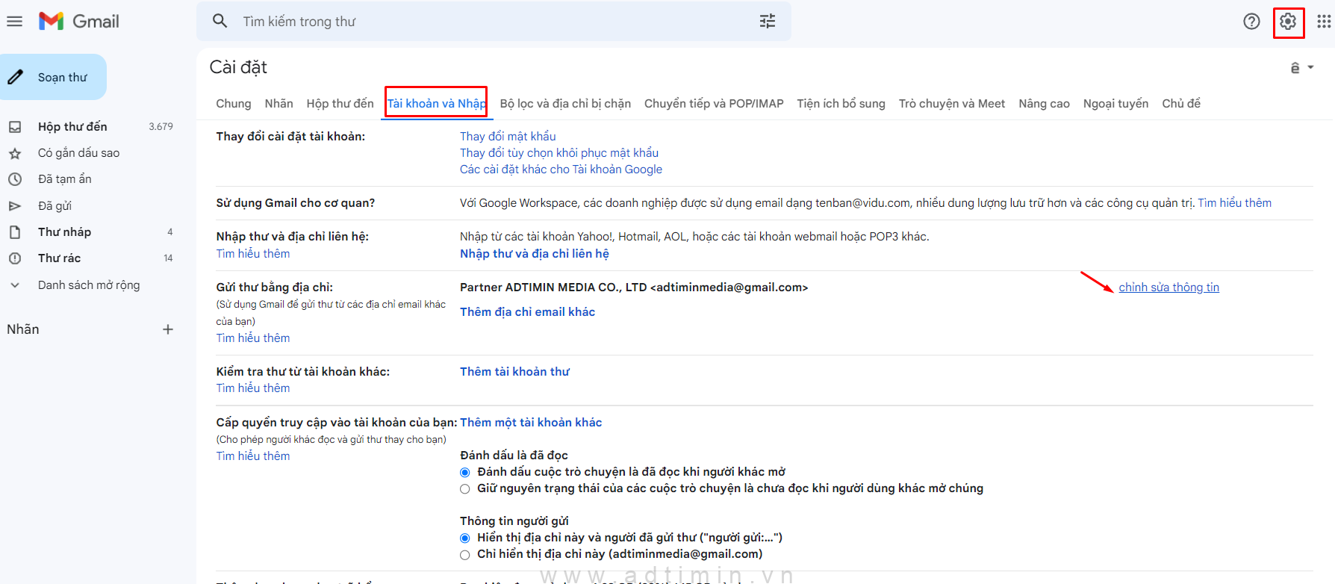Click 'Thêm địa chỉ email khác' link
The height and width of the screenshot is (584, 1335).
coord(527,312)
